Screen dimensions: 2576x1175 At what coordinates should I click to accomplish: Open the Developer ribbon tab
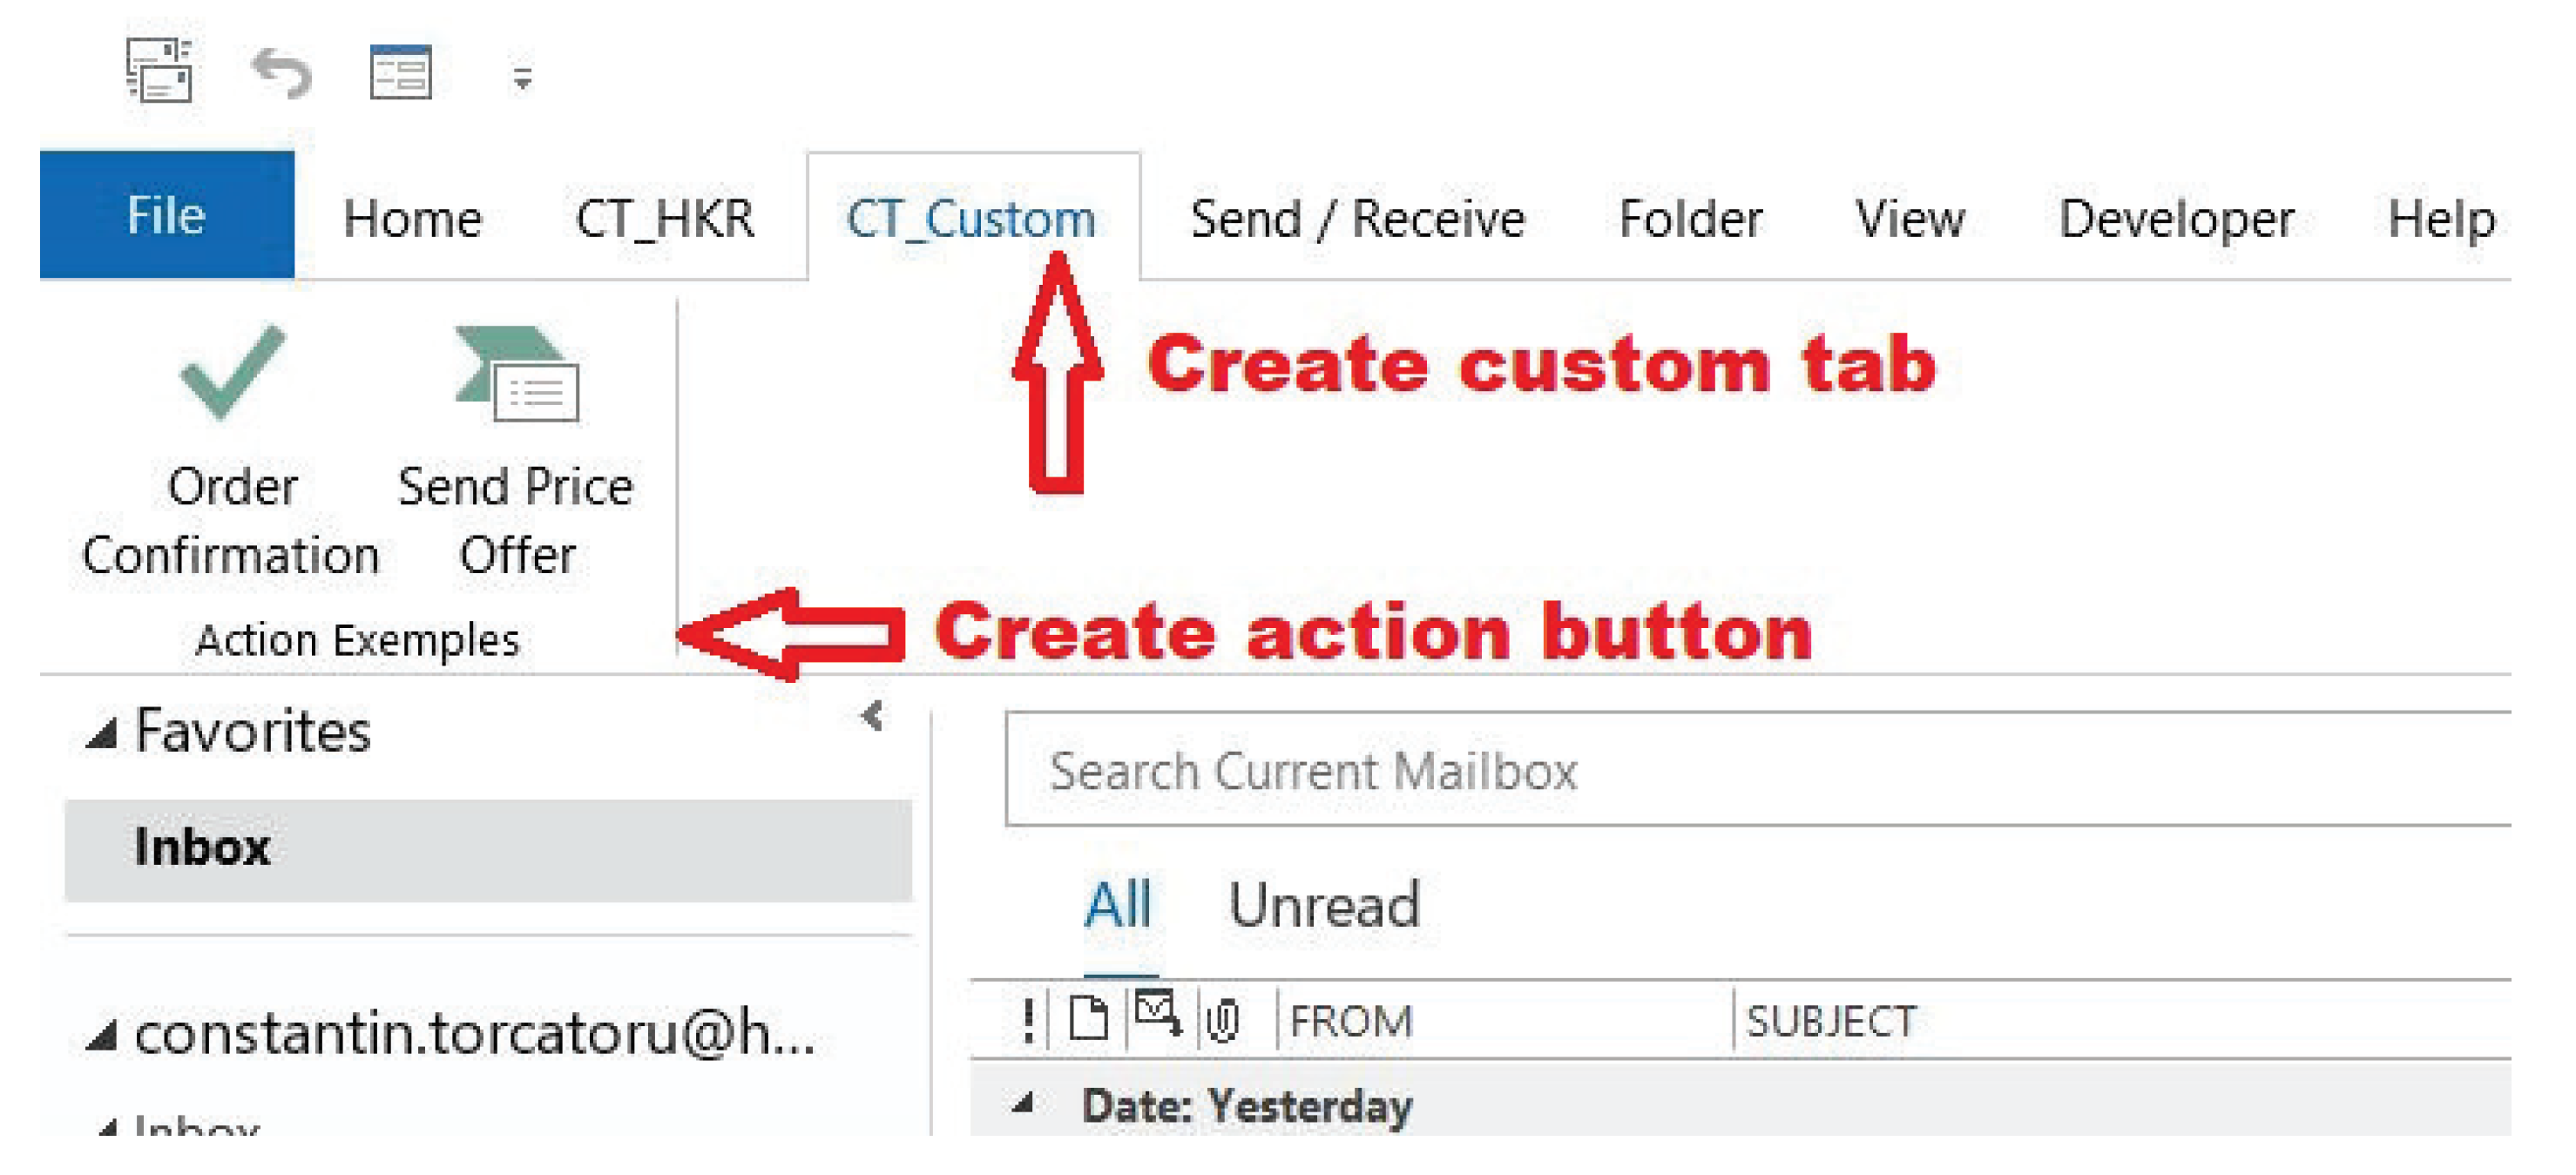pos(2175,218)
